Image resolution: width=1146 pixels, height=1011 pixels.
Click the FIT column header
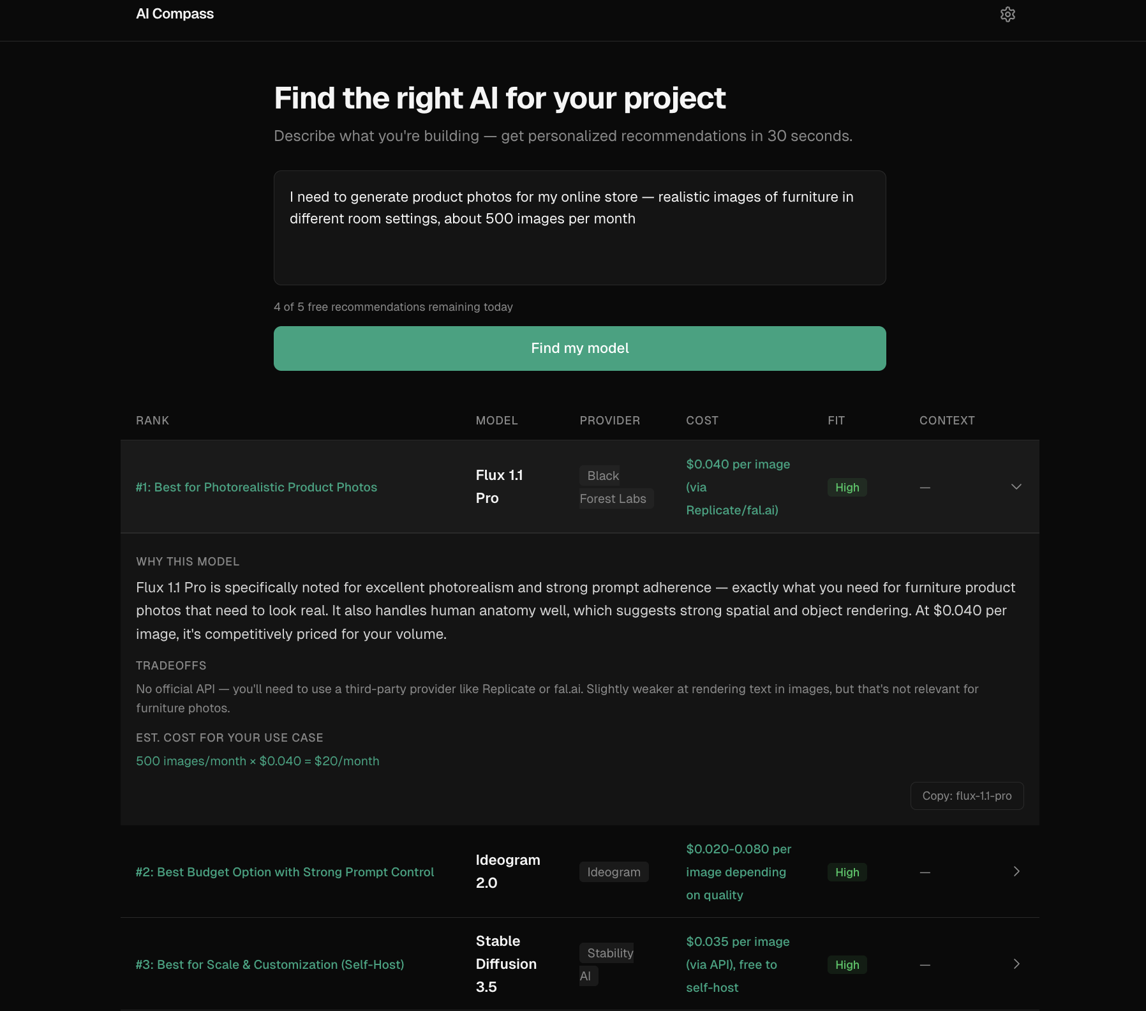(836, 420)
